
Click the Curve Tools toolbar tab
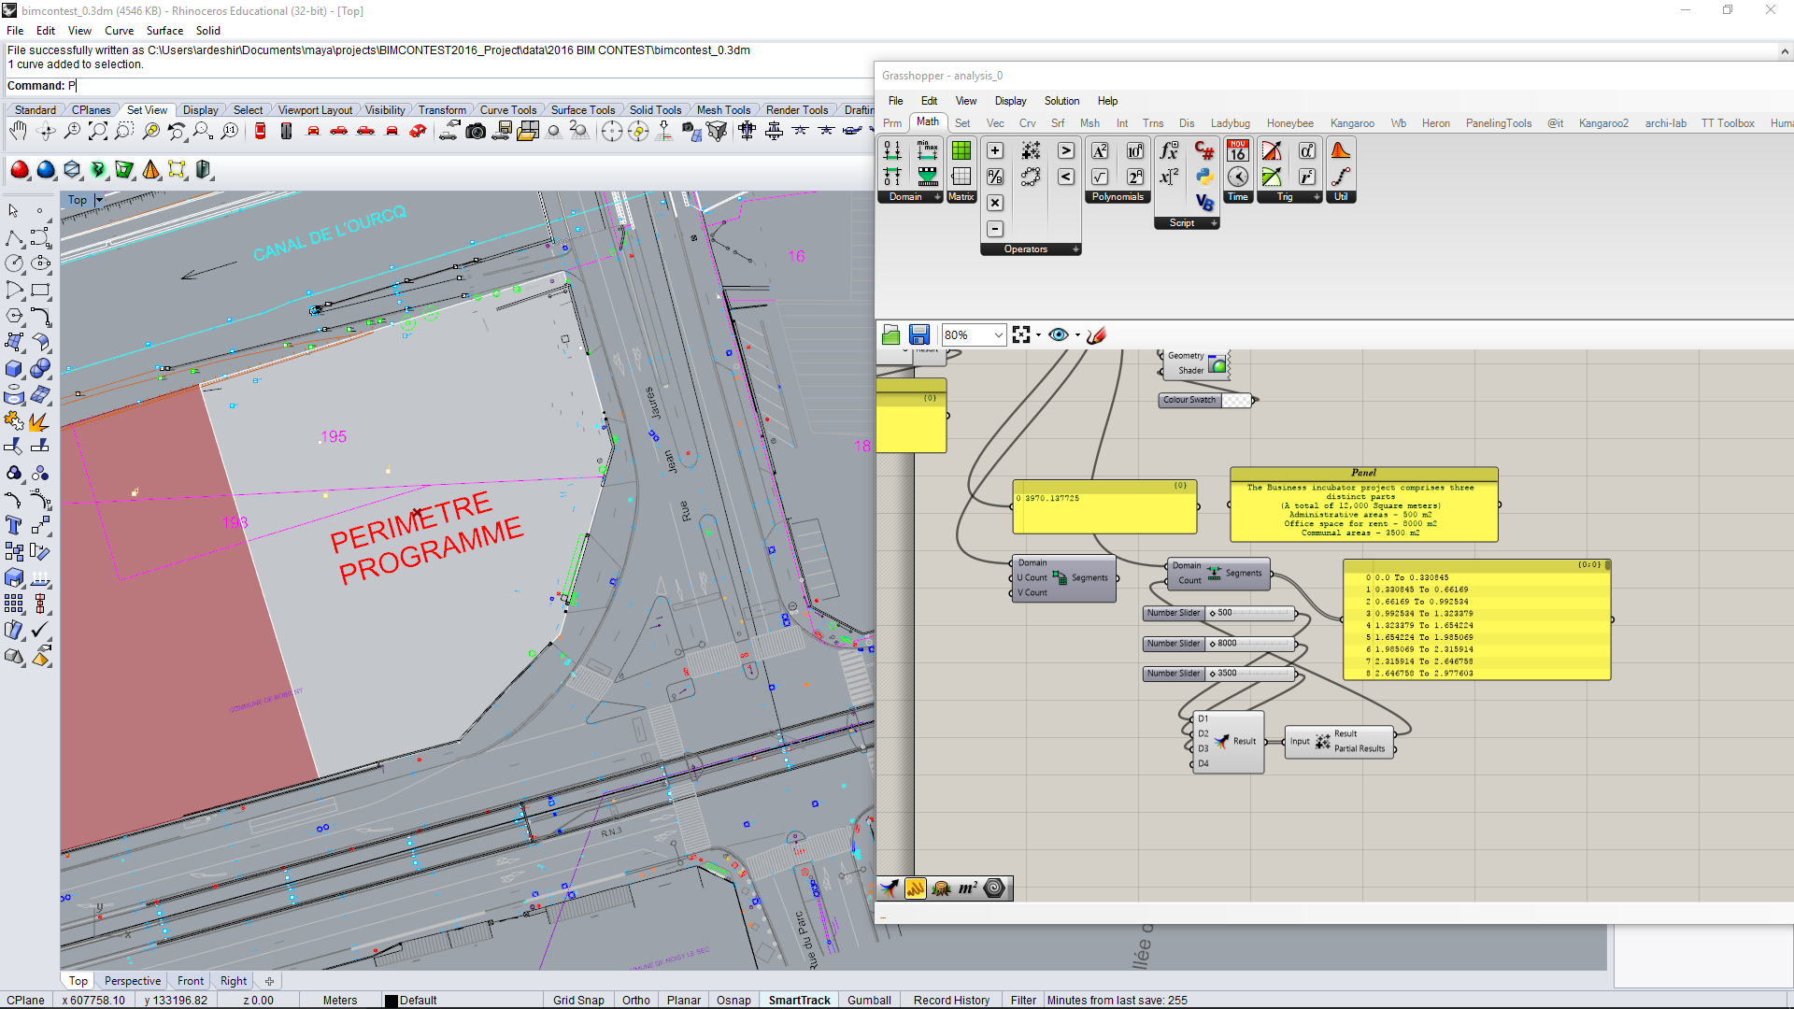507,110
